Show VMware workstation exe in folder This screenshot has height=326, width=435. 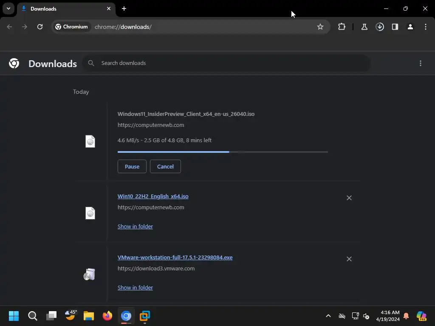click(x=135, y=287)
